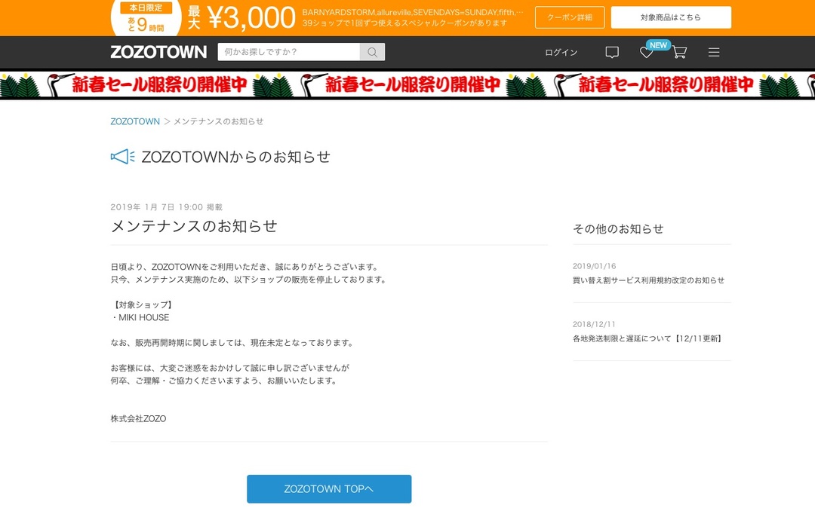Click the その他のお知らせ heading
This screenshot has width=815, height=514.
click(x=618, y=228)
